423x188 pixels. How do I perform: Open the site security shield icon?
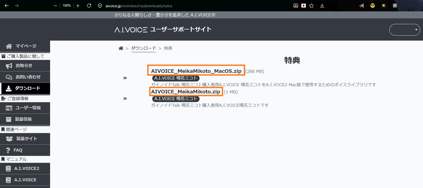click(x=100, y=6)
